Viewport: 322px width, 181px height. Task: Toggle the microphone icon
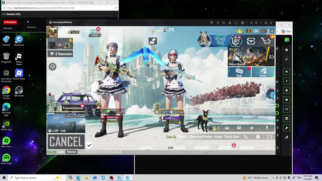(x=267, y=128)
